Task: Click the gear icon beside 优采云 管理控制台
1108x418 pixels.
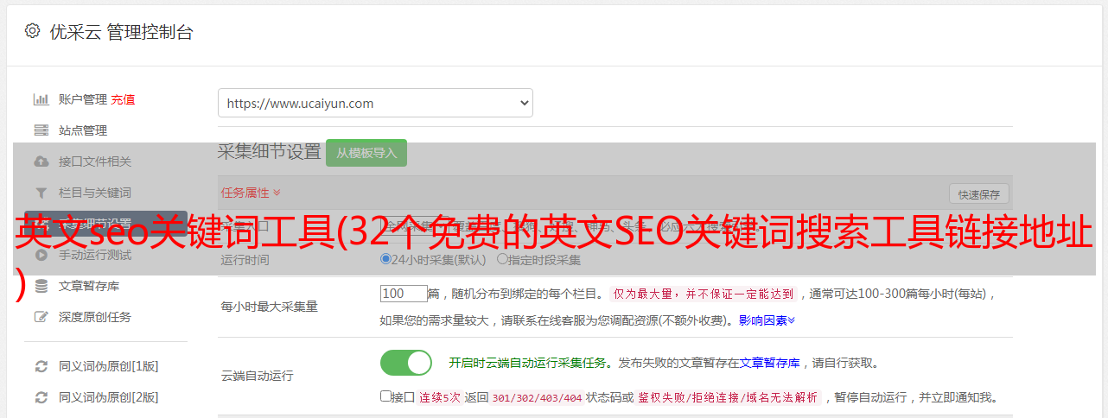Action: (32, 31)
